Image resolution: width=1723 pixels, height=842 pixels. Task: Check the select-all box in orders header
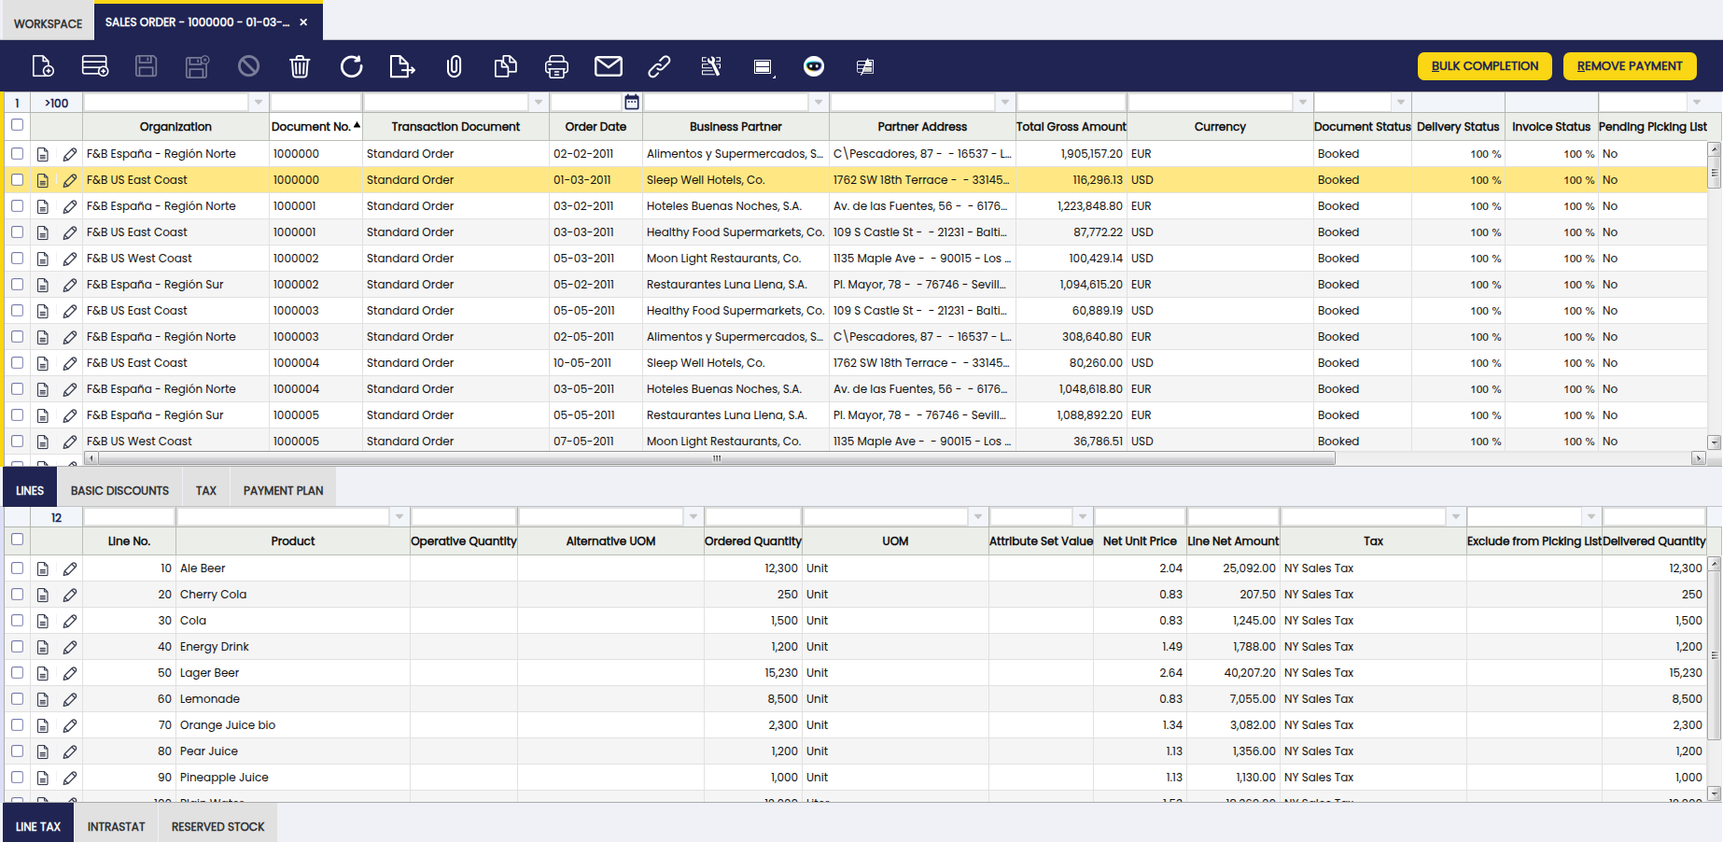click(x=18, y=125)
